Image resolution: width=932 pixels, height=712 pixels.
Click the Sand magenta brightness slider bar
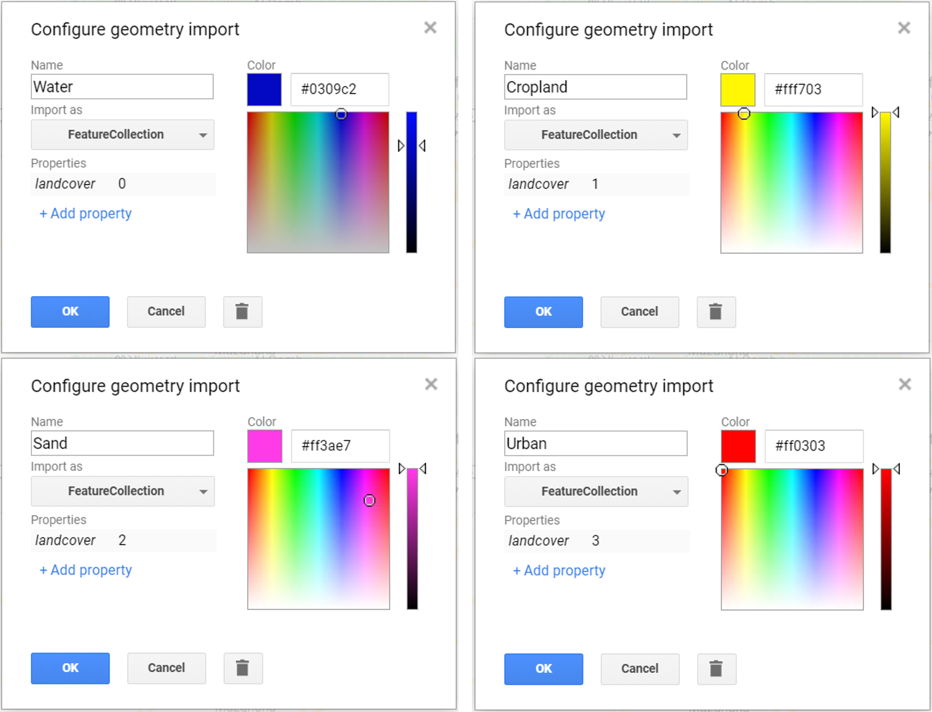(412, 539)
